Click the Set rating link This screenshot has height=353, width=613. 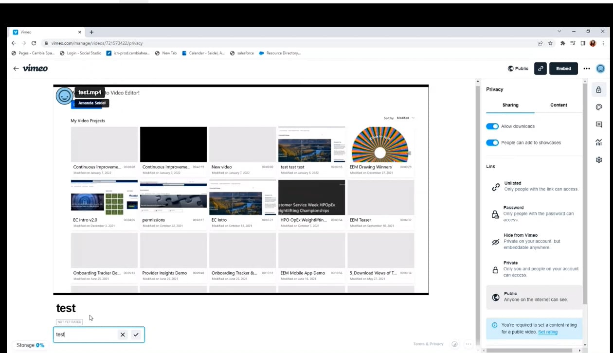(x=548, y=332)
